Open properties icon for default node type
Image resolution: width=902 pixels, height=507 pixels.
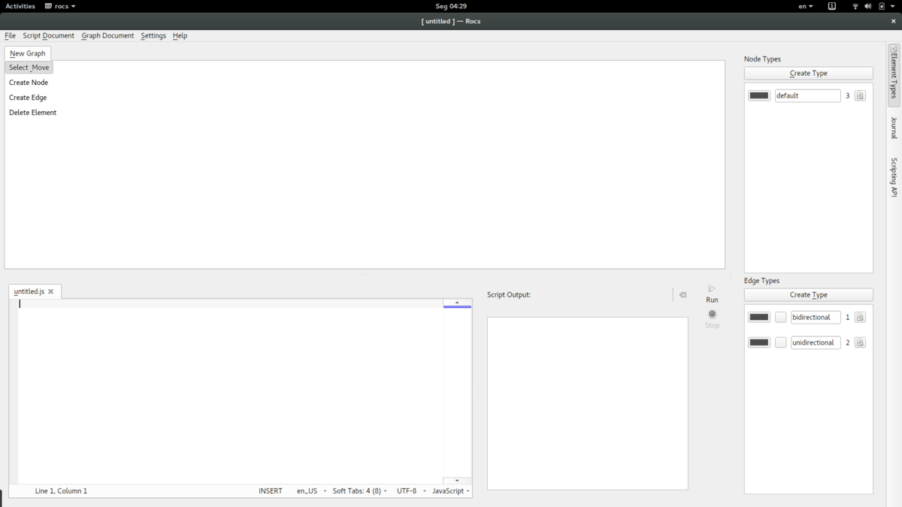pos(860,96)
